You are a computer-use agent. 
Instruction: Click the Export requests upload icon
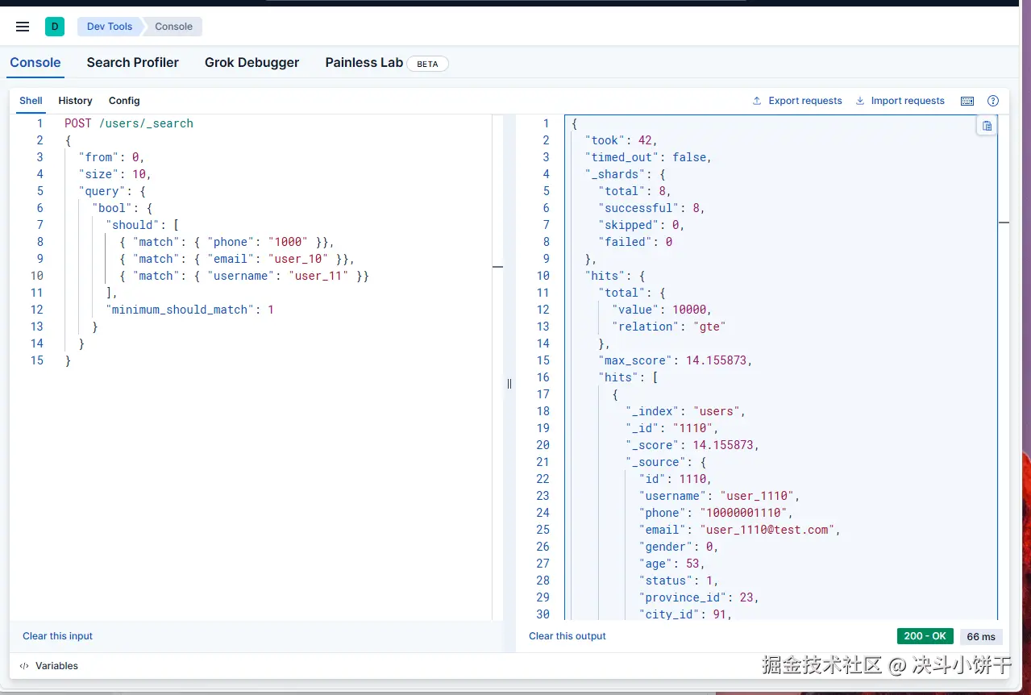(757, 101)
